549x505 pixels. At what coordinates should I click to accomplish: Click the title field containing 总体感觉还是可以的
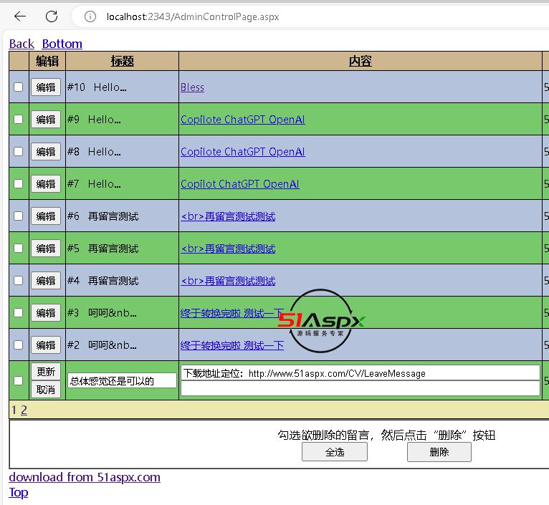(x=122, y=381)
